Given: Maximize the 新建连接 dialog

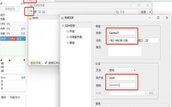Looking at the screenshot, I should coord(158,17).
